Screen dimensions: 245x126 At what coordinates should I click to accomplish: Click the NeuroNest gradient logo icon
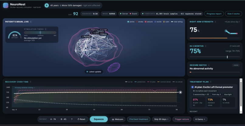coord(6,5)
